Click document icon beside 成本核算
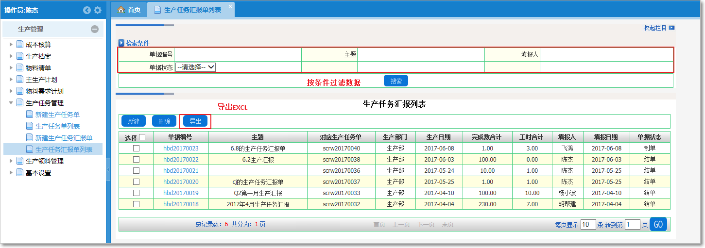 click(x=20, y=45)
